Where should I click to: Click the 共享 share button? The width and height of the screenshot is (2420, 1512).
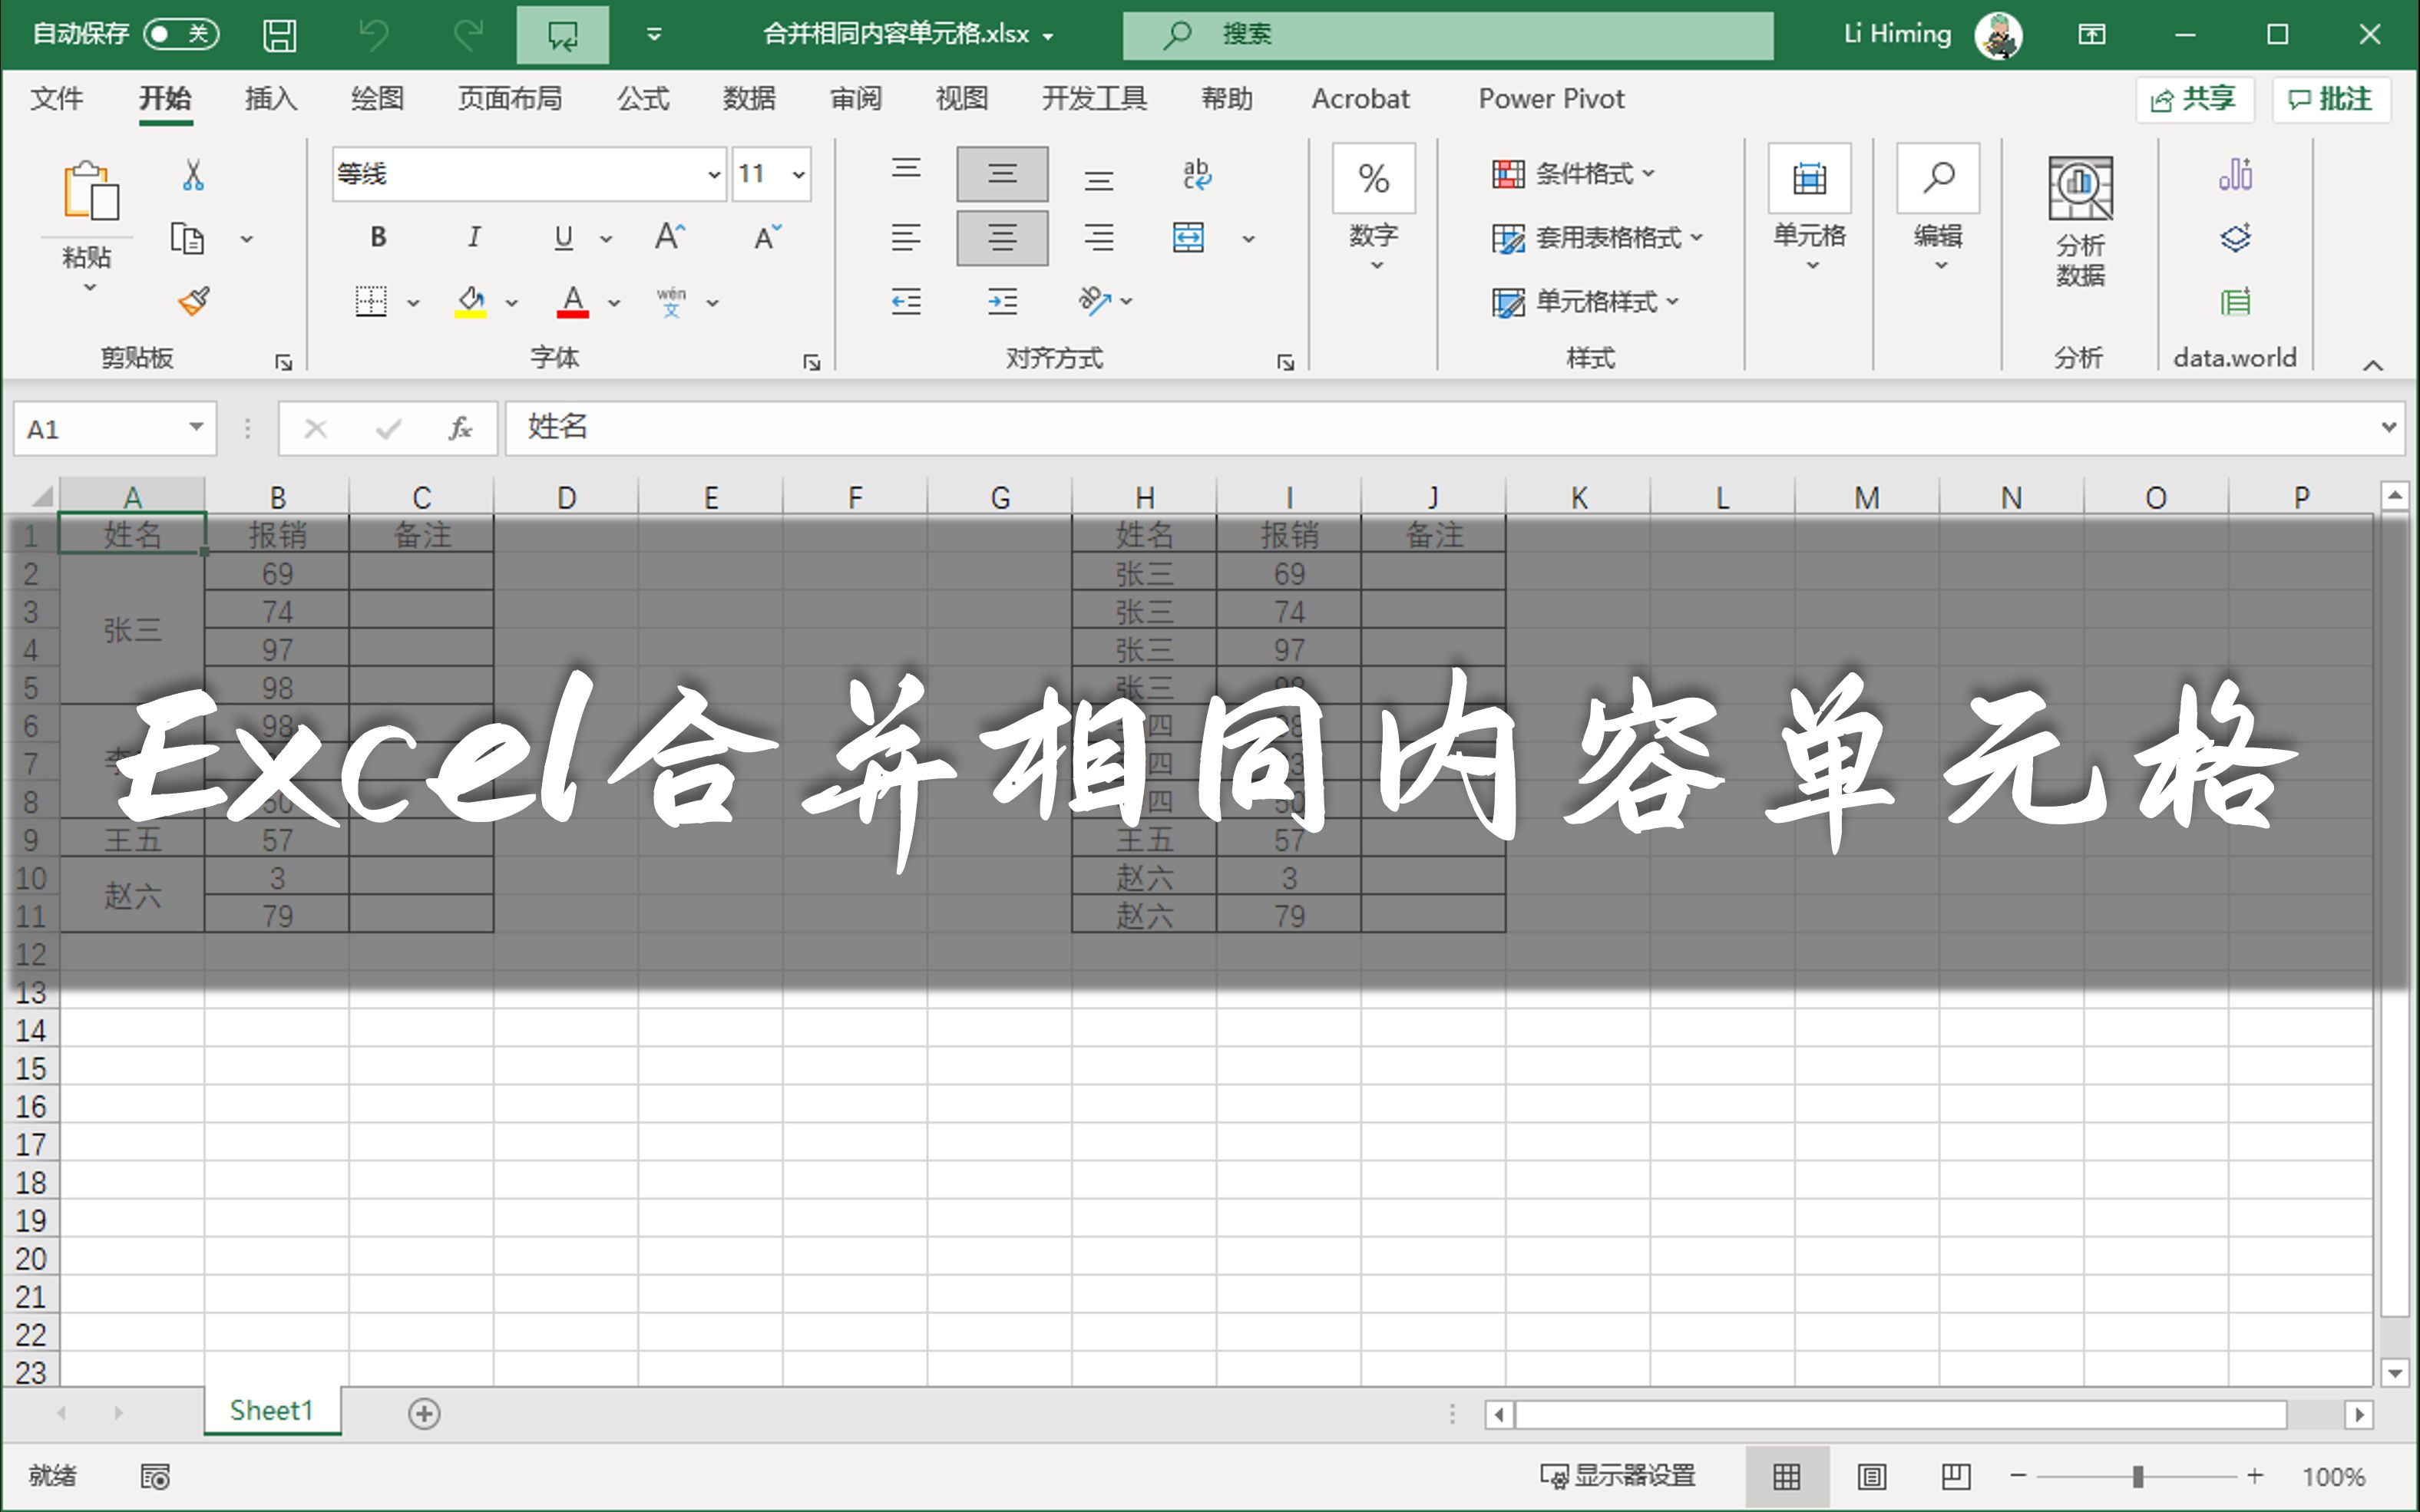[x=2194, y=99]
